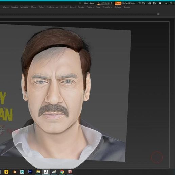
Task: Toggle the orange Menus button
Action: (118, 3)
